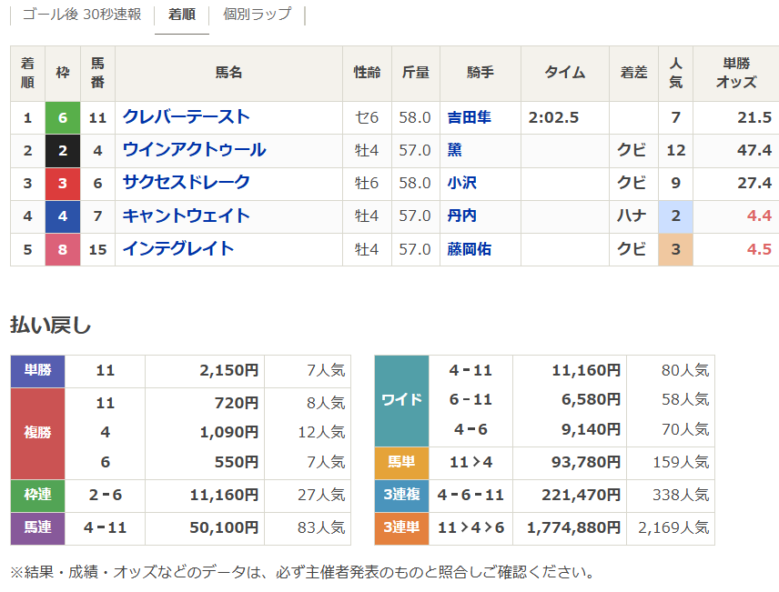The width and height of the screenshot is (779, 592).
Task: Click the 性齢 column header
Action: coord(367,73)
